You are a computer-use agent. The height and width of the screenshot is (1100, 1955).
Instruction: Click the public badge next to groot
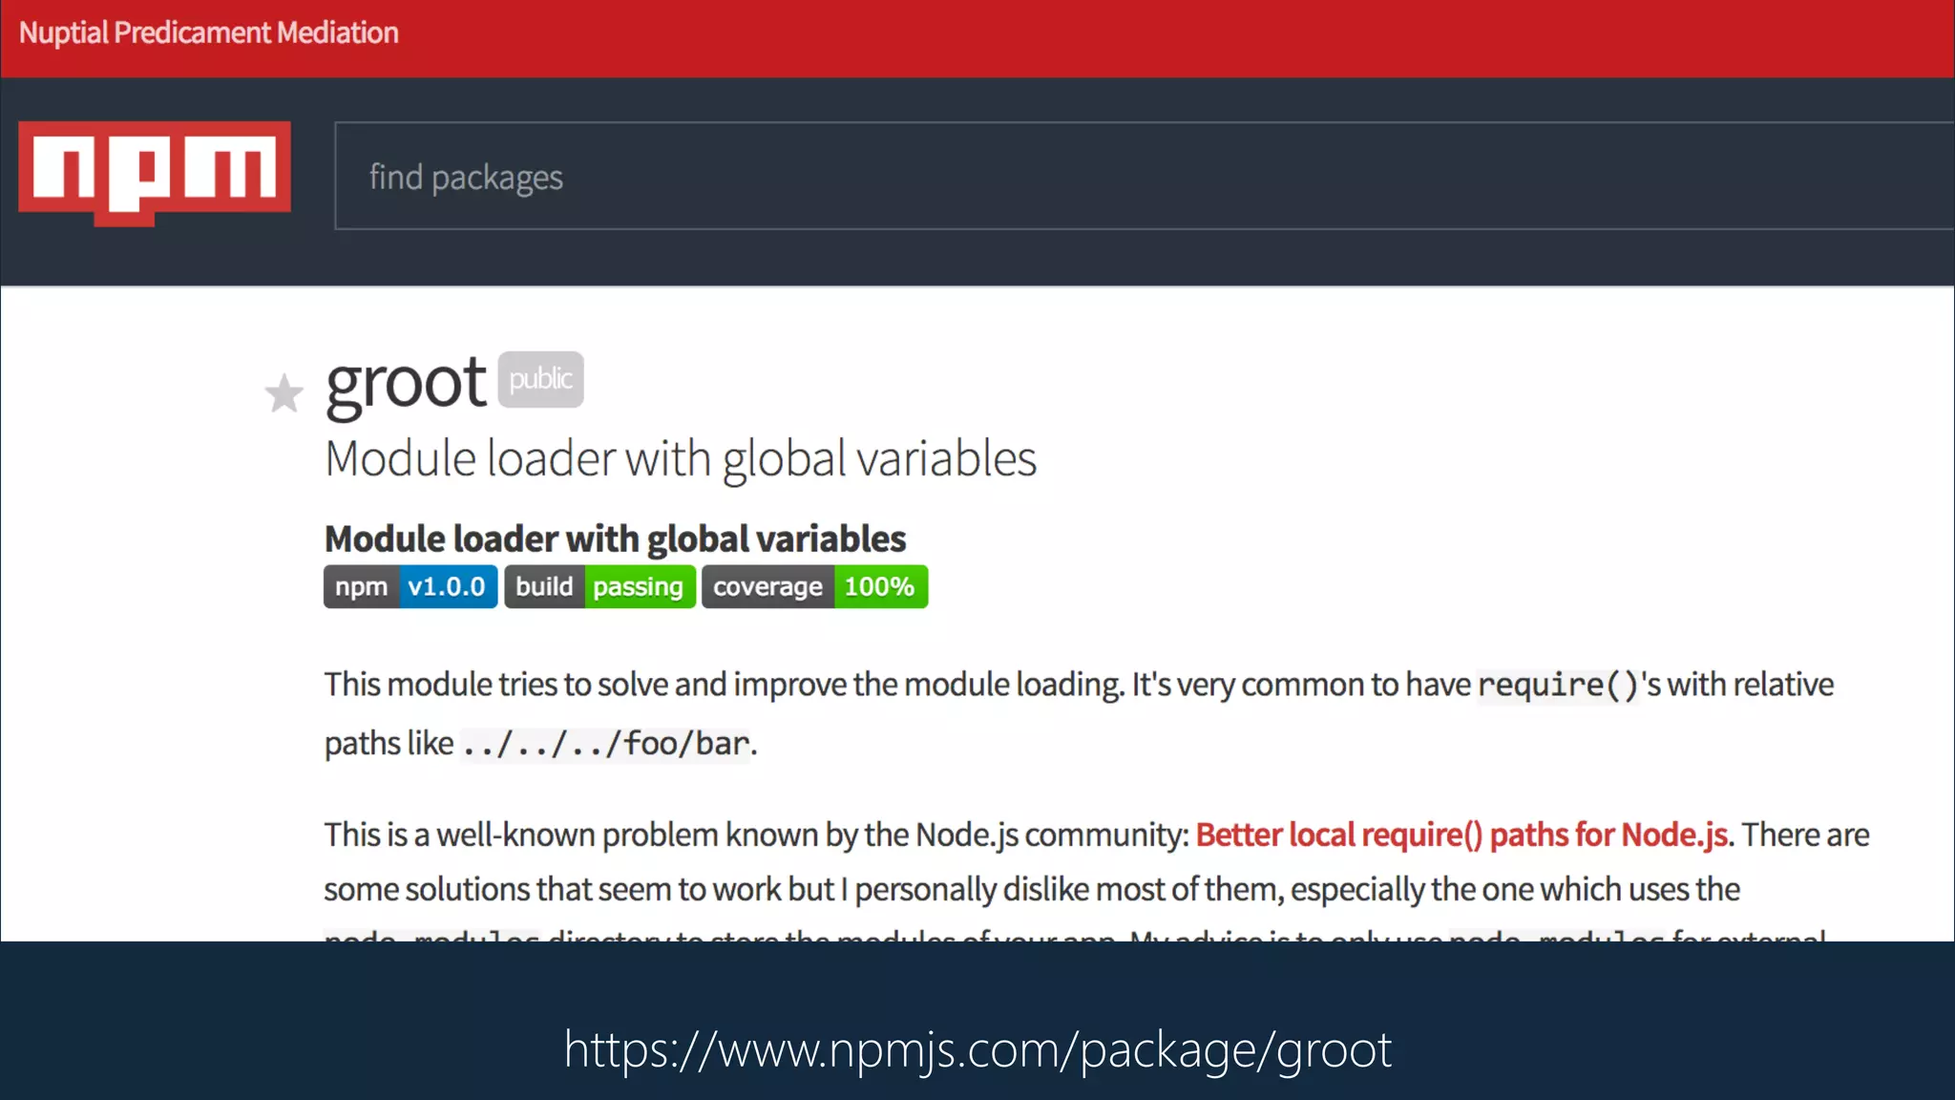(x=540, y=379)
